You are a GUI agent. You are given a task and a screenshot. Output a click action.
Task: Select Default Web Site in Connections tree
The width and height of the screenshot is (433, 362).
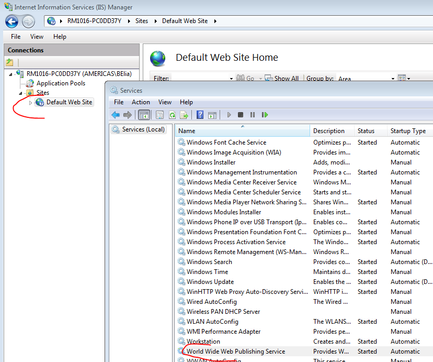pyautogui.click(x=64, y=102)
